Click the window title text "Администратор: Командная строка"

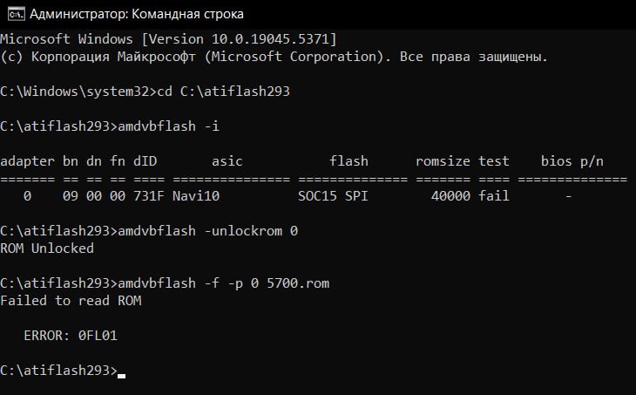coord(137,14)
